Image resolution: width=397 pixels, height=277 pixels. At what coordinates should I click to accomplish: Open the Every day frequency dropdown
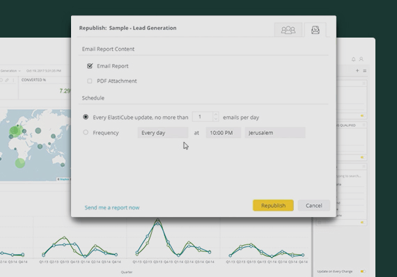pyautogui.click(x=163, y=132)
